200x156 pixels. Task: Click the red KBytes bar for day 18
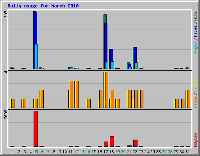[x=112, y=141]
